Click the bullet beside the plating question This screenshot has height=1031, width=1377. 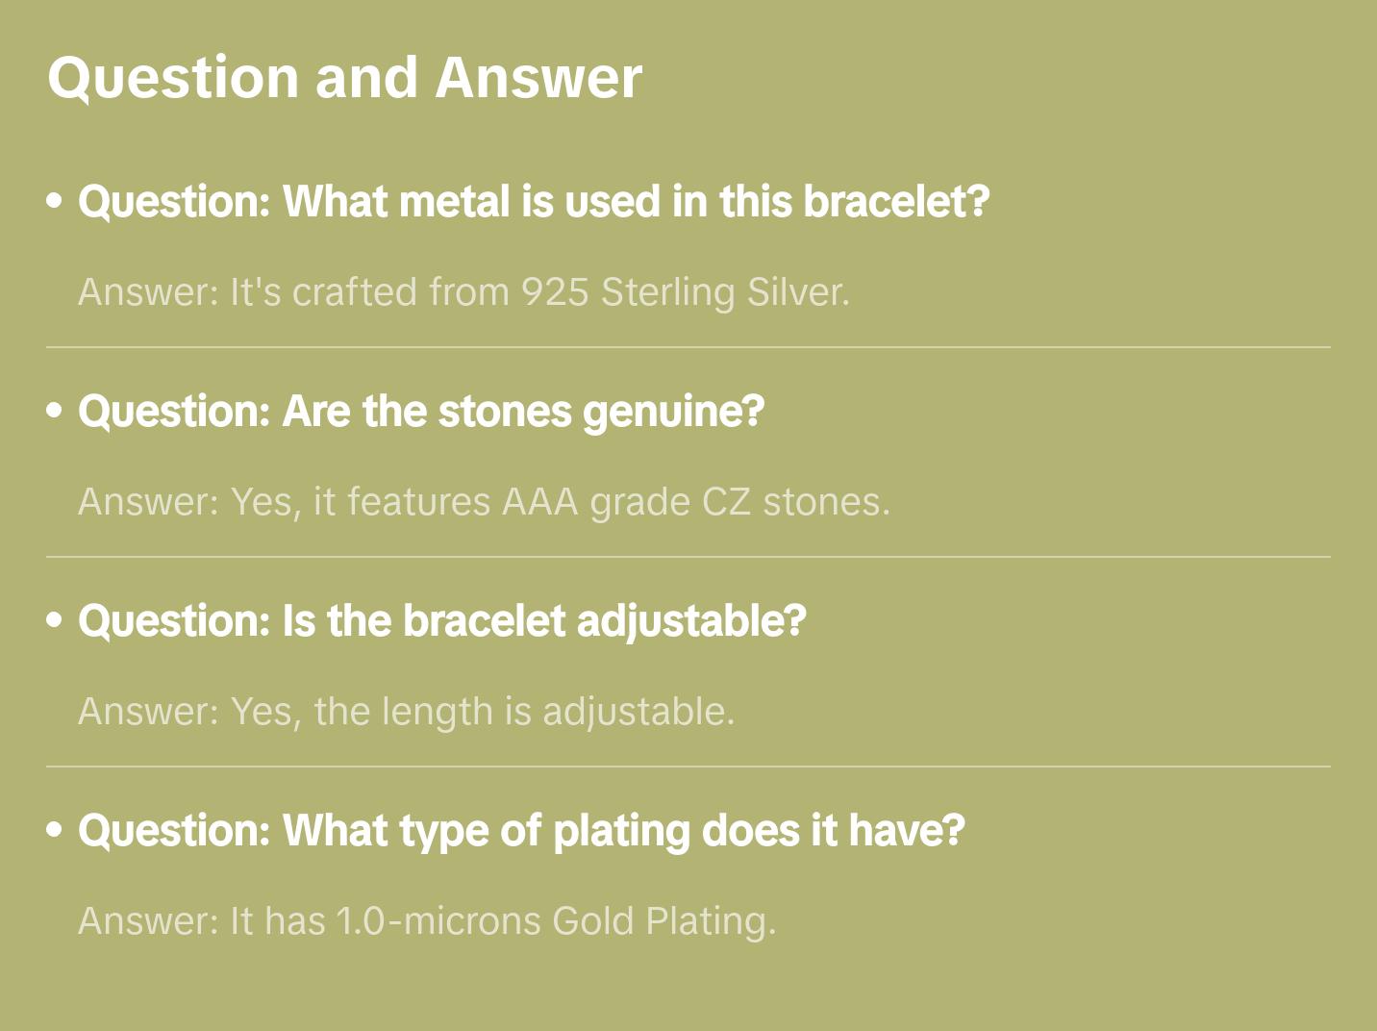[x=55, y=830]
